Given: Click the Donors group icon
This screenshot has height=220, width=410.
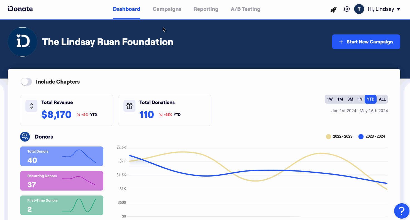Looking at the screenshot, I should tap(25, 136).
